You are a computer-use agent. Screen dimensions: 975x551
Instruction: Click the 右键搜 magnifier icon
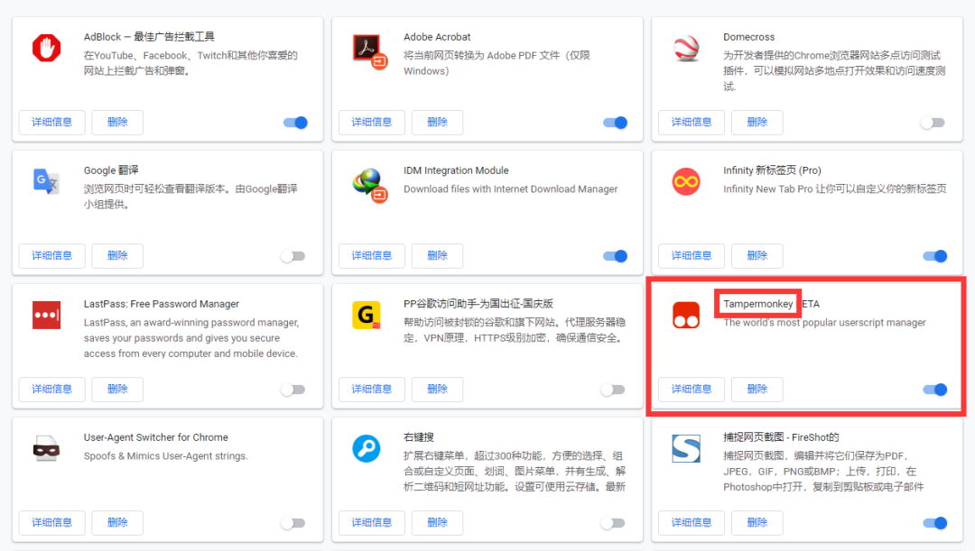367,448
